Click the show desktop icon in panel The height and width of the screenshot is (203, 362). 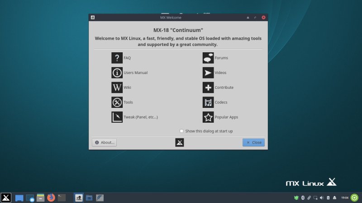pyautogui.click(x=19, y=198)
